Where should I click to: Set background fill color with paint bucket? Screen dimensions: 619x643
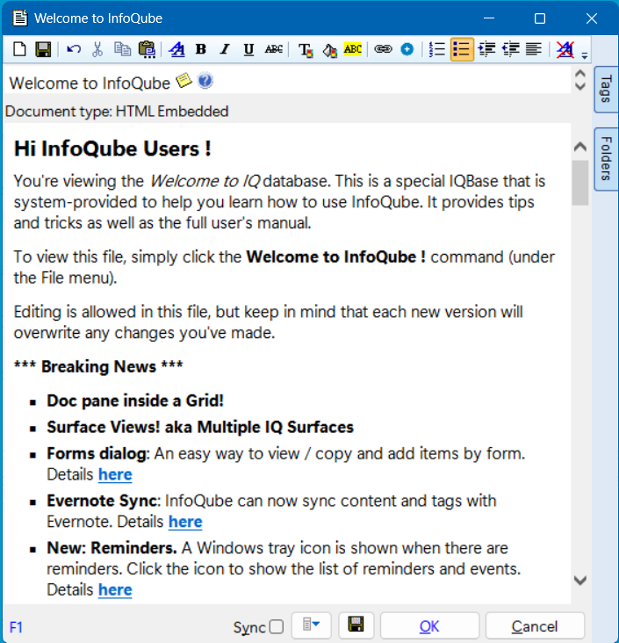click(329, 50)
